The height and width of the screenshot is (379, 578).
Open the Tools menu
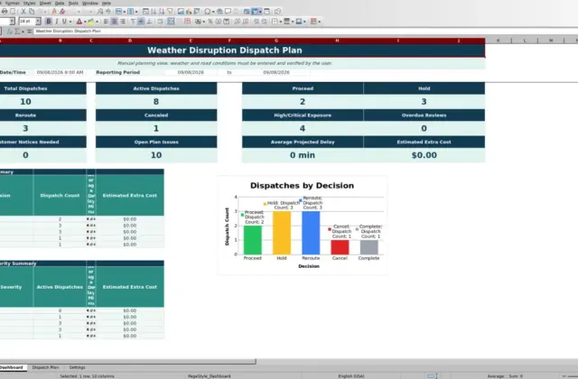[x=73, y=3]
